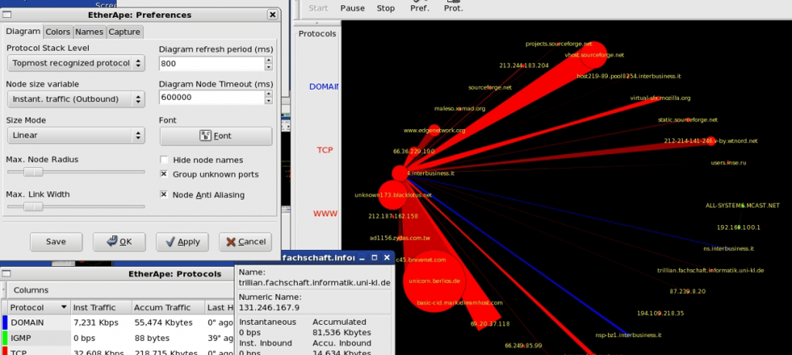Click the Diagram refresh period field
Viewport: 792px width, 355px height.
pos(212,63)
